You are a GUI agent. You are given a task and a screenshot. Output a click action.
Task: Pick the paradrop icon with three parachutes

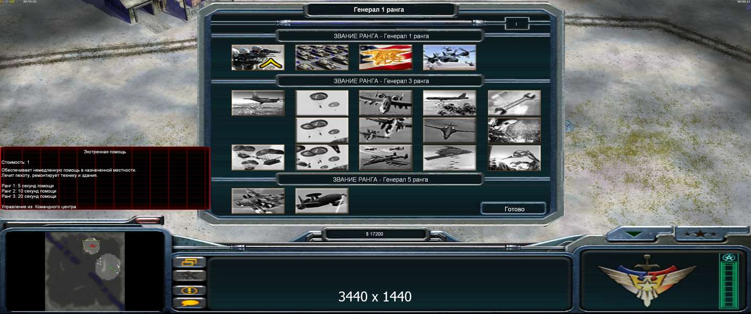322,130
